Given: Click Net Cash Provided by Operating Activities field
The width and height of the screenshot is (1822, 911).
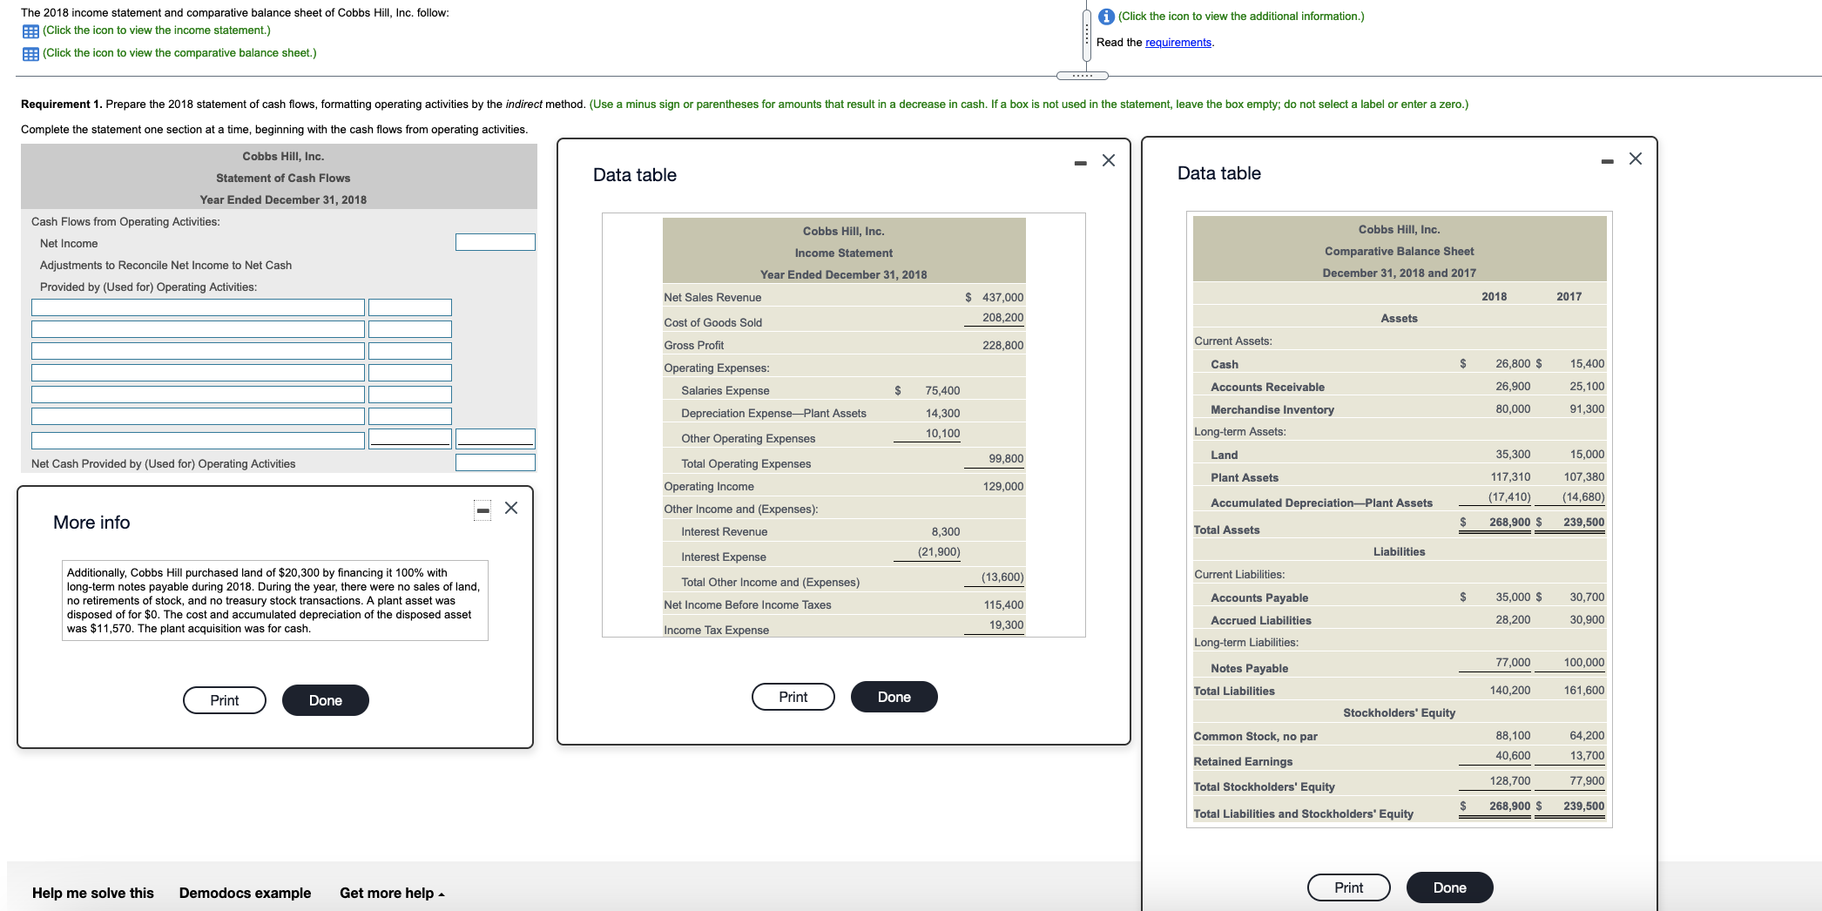Looking at the screenshot, I should (496, 462).
